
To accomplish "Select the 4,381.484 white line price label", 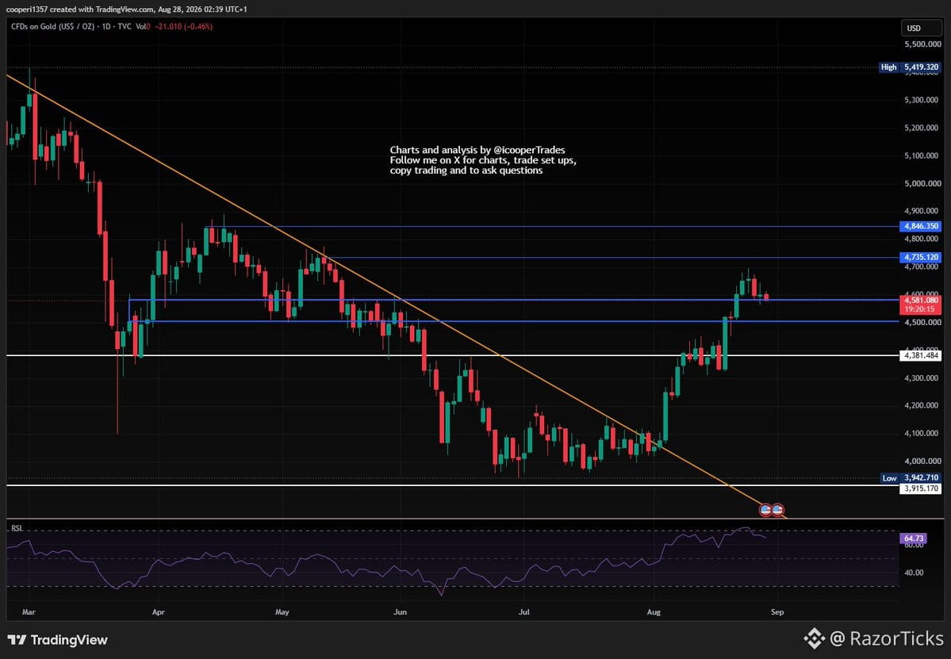I will [921, 355].
